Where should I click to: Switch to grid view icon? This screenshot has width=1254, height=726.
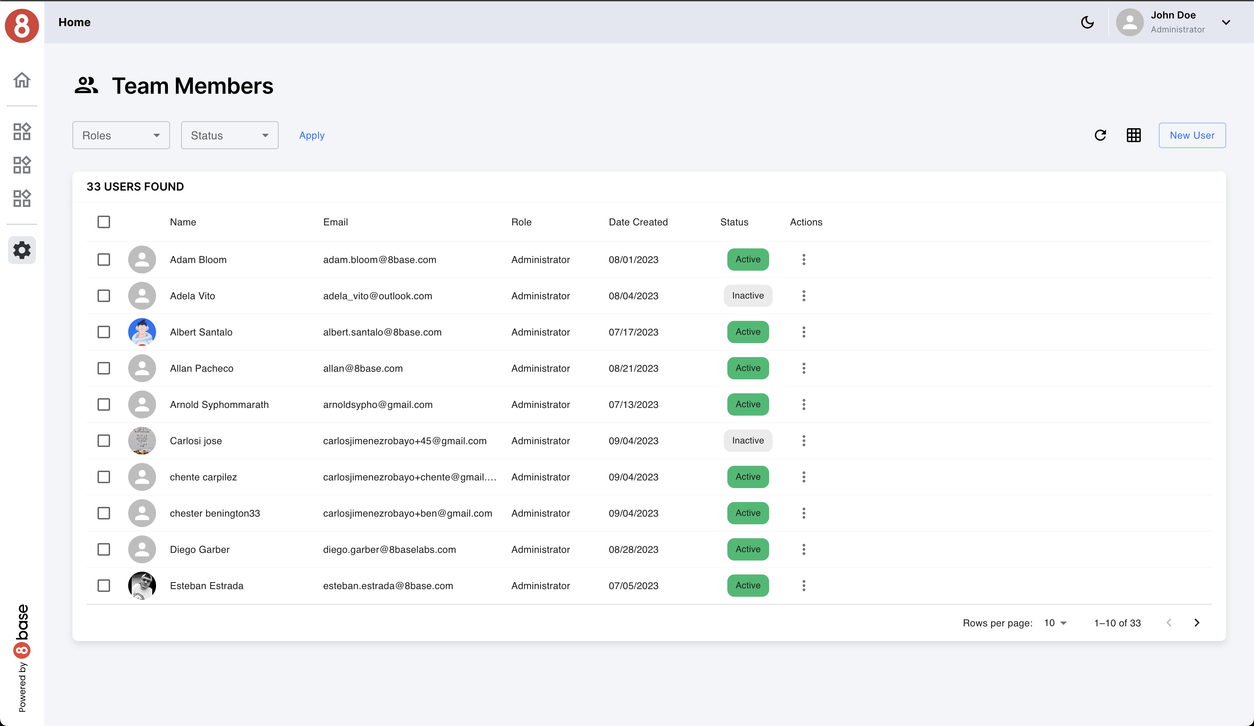1133,136
